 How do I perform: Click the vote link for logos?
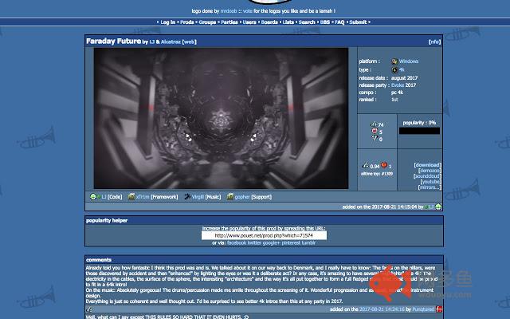[x=248, y=10]
